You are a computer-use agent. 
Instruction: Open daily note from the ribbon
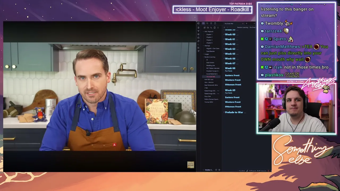pos(198,38)
